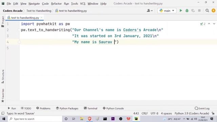The width and height of the screenshot is (217, 122).
Task: Click the inspection checkmark with count 2
Action: click(203, 24)
